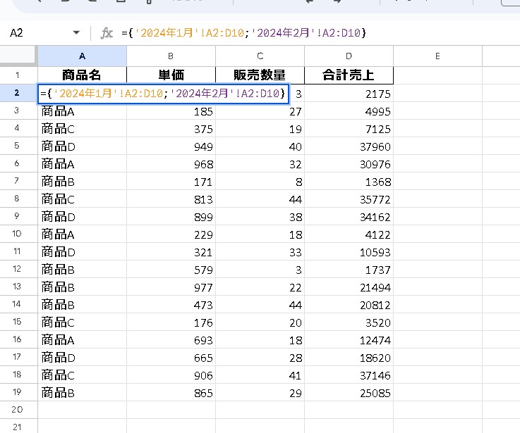Viewport: 520px width, 433px height.
Task: Select the column C header
Action: pos(260,56)
